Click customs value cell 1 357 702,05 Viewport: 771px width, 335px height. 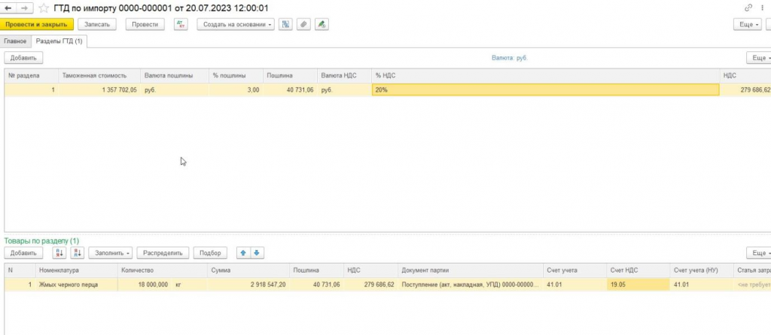99,90
